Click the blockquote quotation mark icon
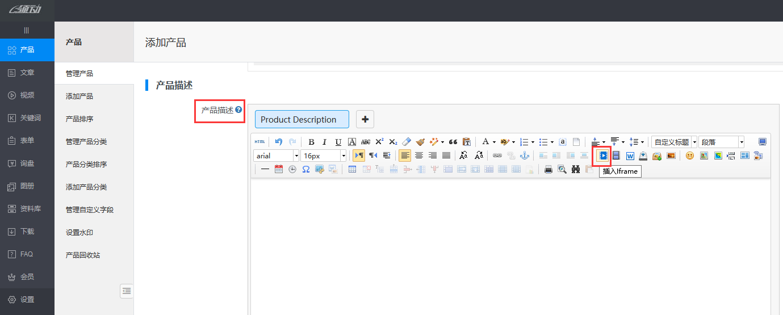The height and width of the screenshot is (315, 783). (453, 142)
